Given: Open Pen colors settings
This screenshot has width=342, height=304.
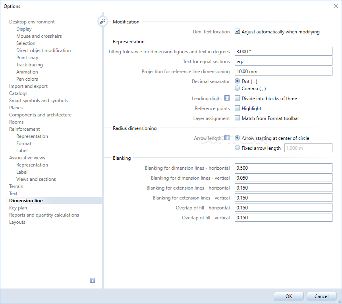Looking at the screenshot, I should pos(27,79).
